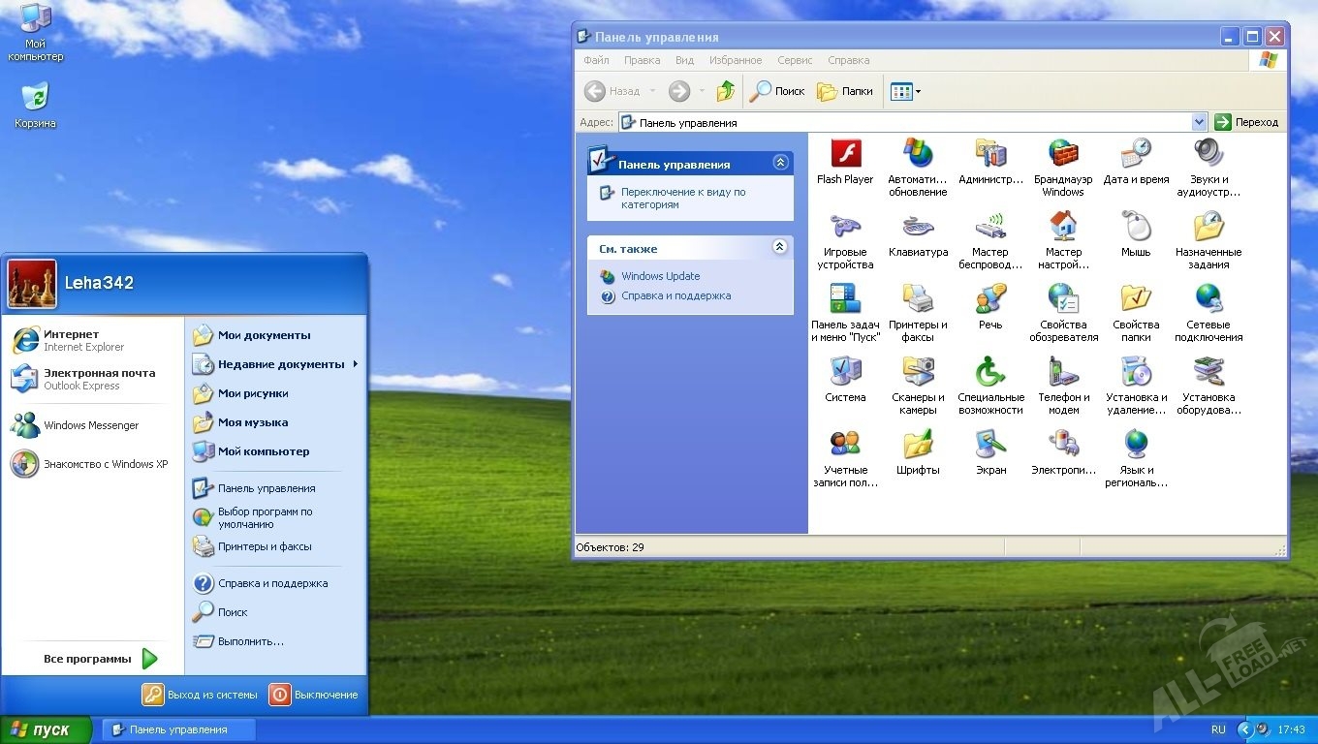The image size is (1318, 744).
Task: Expand the address bar dropdown
Action: 1199,122
